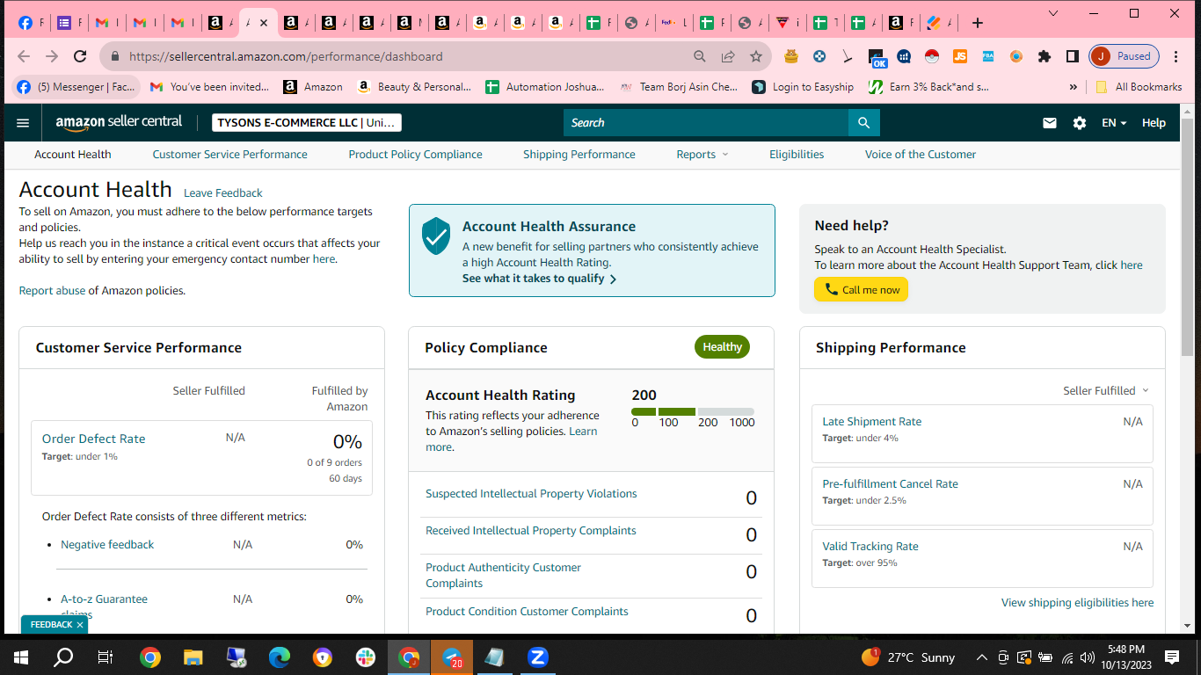
Task: Open a new browser tab
Action: [978, 23]
